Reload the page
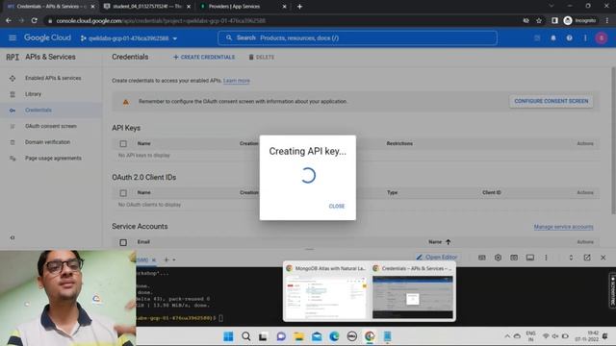 pos(35,20)
